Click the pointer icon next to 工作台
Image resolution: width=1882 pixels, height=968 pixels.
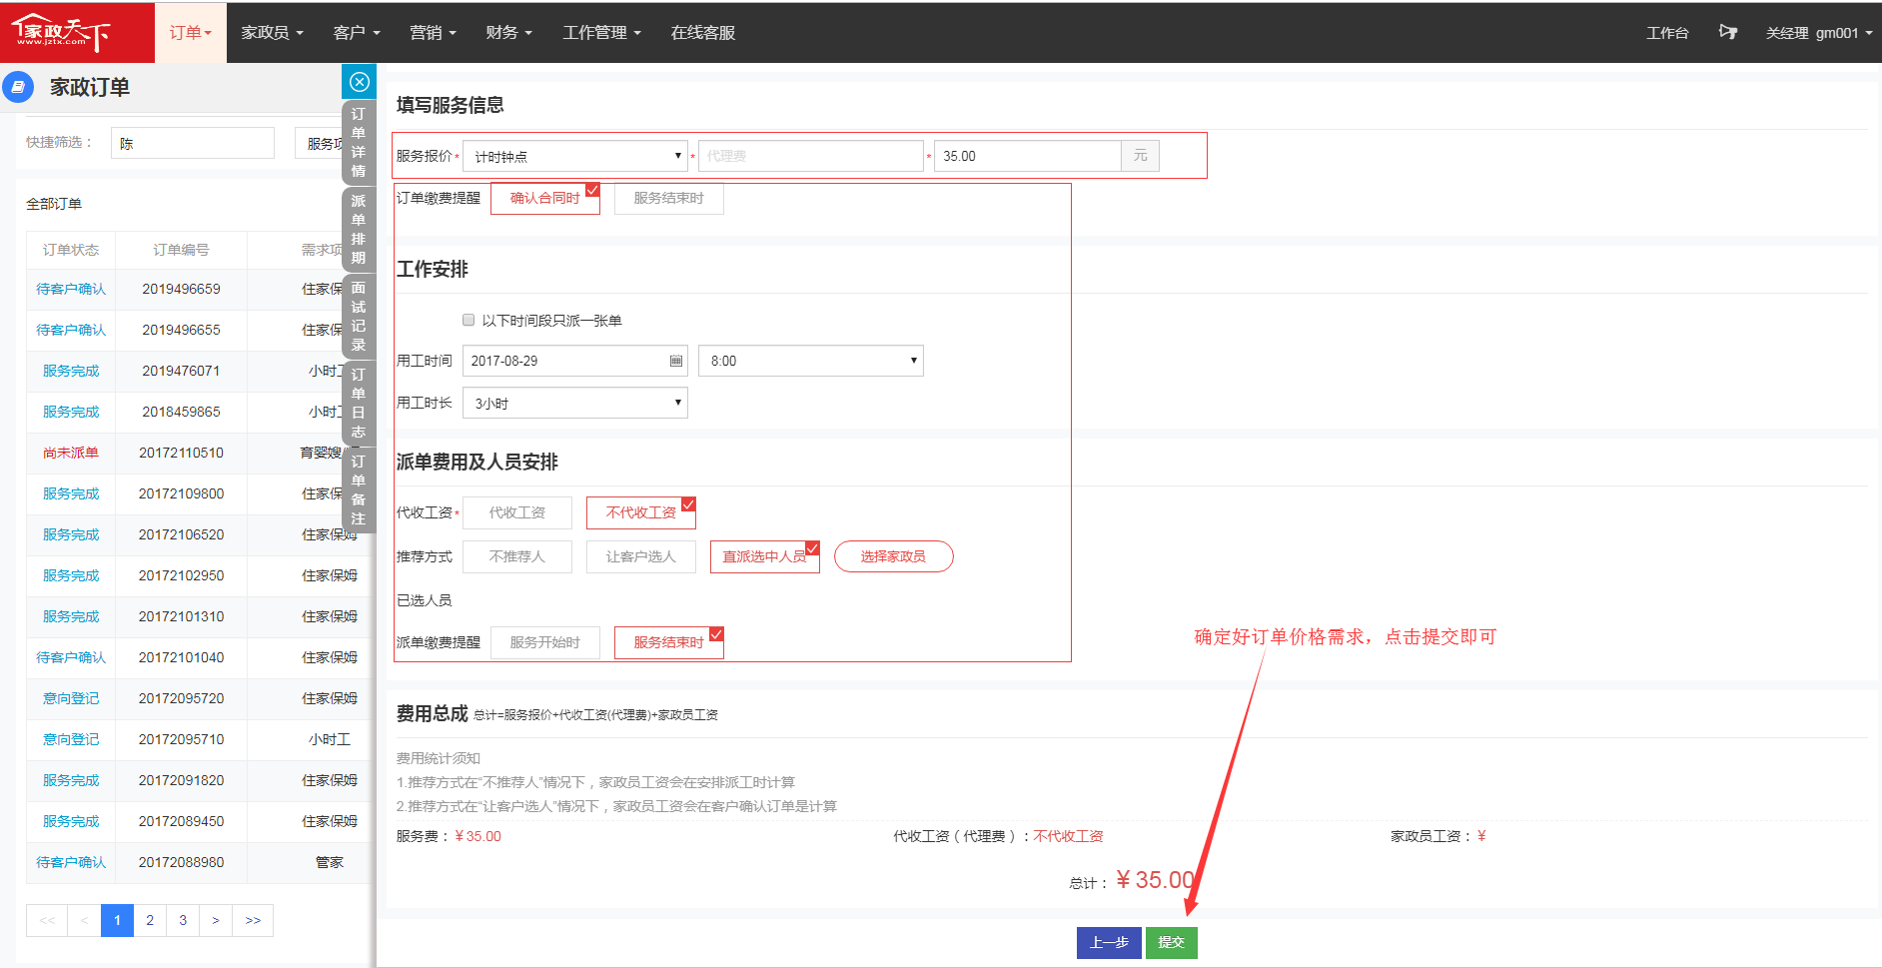coord(1727,32)
